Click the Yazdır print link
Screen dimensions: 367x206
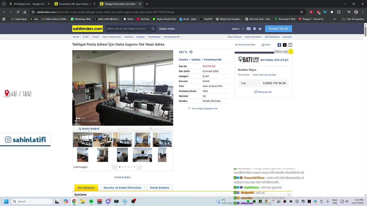click(x=266, y=45)
